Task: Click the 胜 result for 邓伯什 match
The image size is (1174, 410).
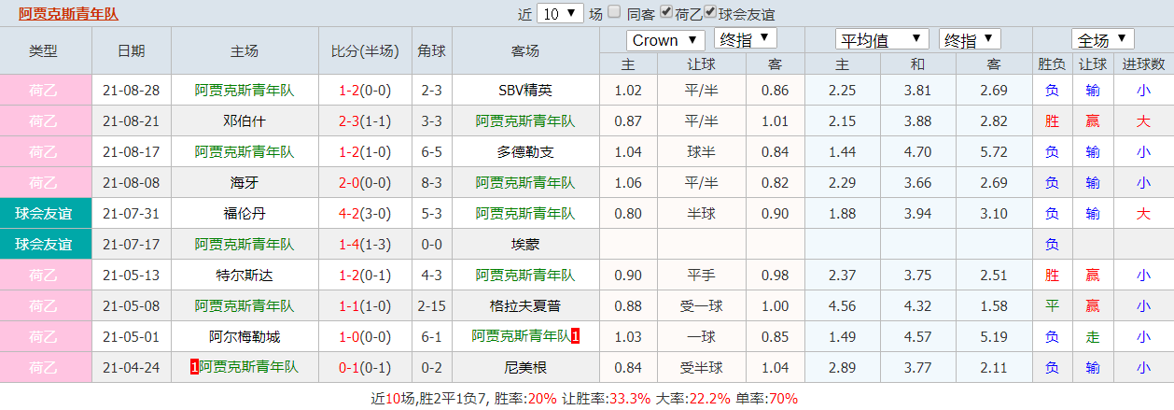Action: (x=1052, y=121)
